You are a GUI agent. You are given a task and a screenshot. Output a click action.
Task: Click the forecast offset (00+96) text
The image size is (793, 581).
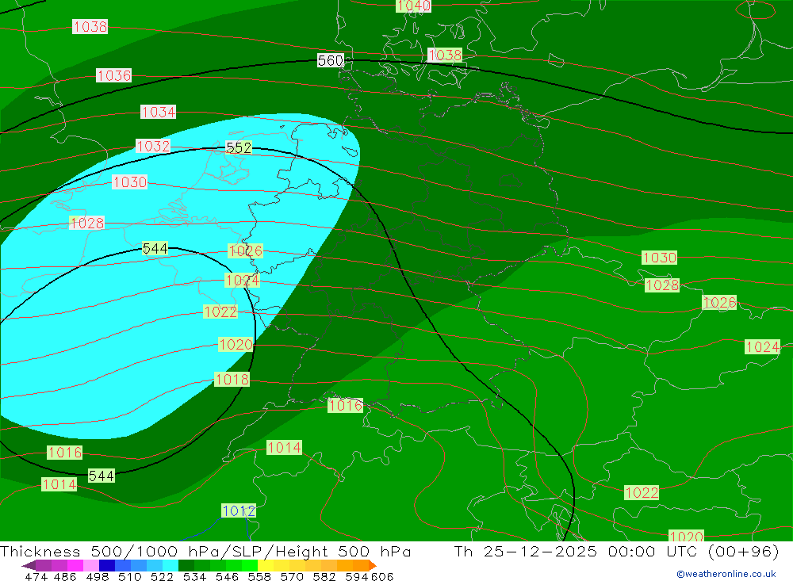coord(743,551)
